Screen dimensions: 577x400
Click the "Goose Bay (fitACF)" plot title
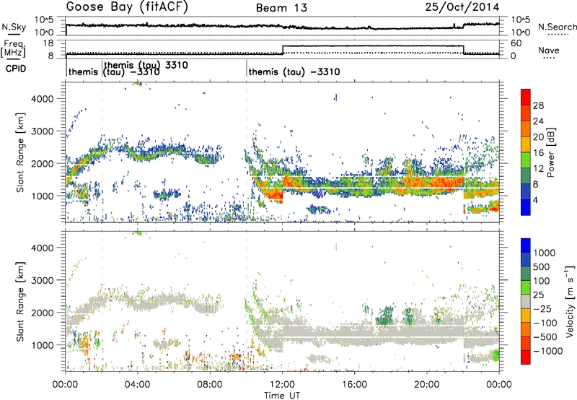click(127, 7)
